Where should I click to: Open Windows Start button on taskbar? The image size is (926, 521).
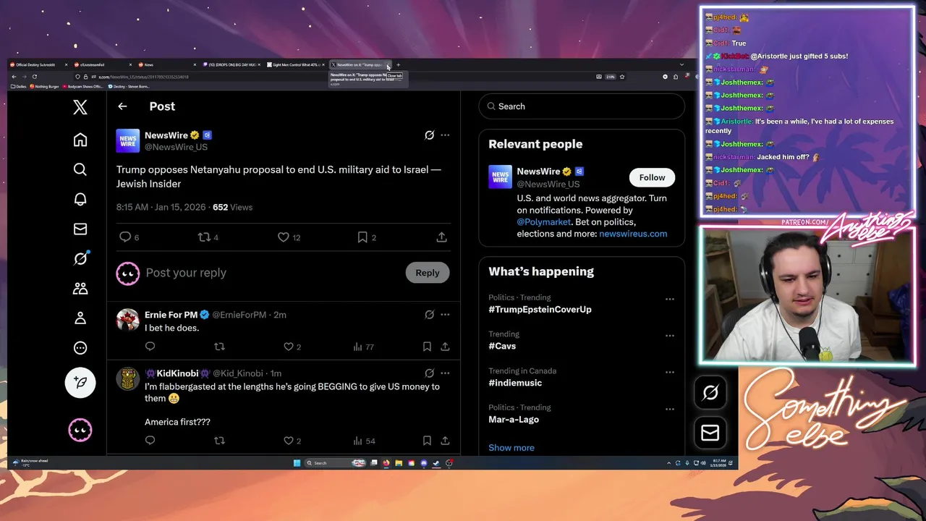297,463
